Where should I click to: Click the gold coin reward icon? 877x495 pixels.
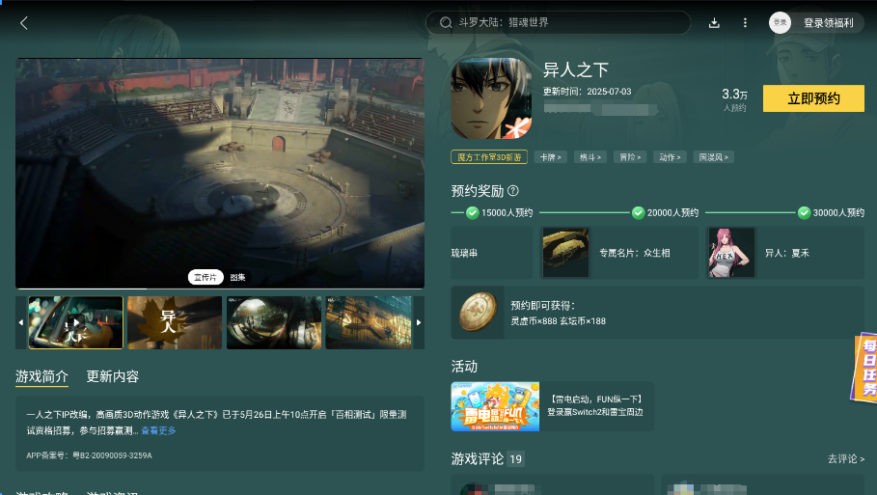pyautogui.click(x=478, y=312)
